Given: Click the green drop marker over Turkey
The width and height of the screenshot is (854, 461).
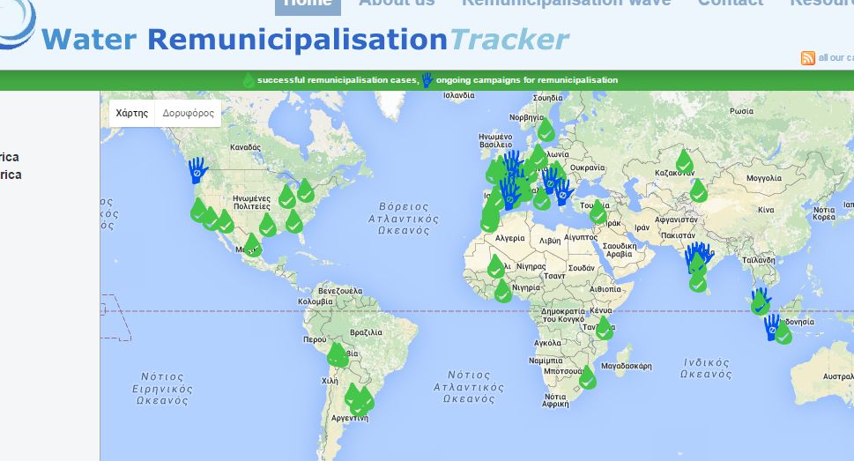Looking at the screenshot, I should [598, 212].
